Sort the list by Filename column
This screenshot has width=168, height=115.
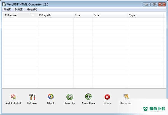tap(20, 15)
